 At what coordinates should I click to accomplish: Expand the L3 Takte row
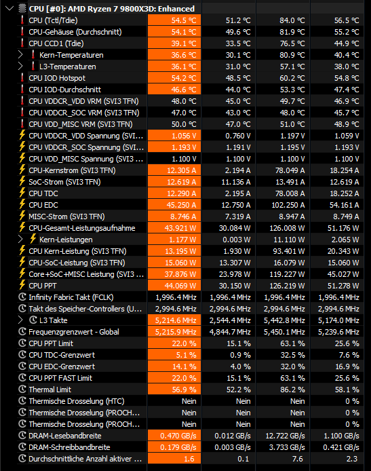(x=20, y=320)
